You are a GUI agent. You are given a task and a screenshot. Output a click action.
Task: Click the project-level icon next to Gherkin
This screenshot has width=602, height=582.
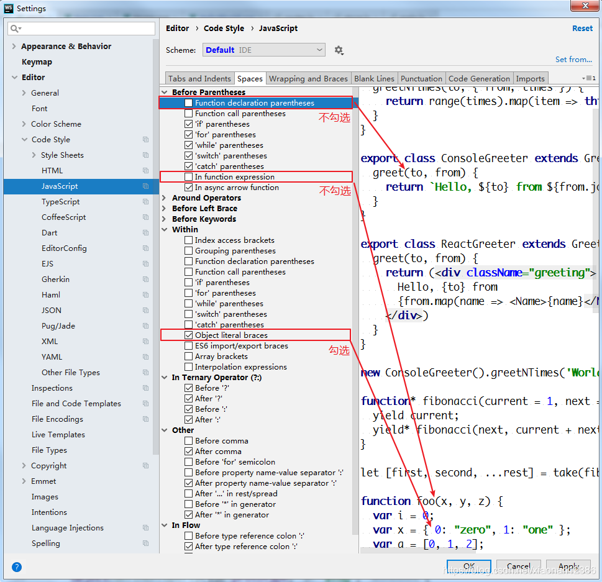pyautogui.click(x=145, y=280)
